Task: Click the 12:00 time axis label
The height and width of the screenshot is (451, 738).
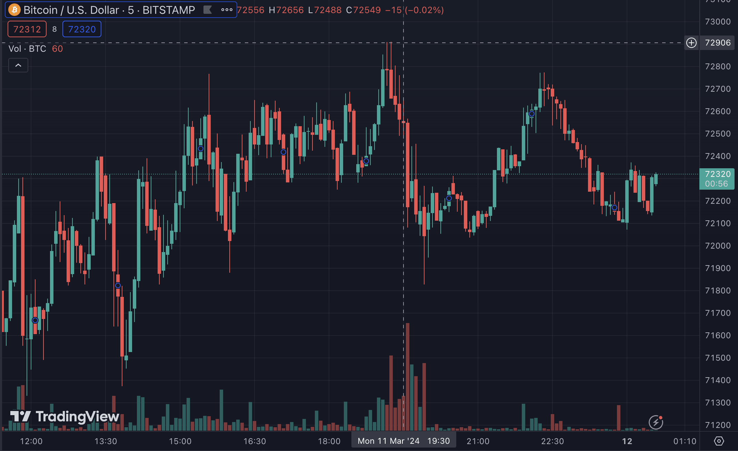Action: 31,441
